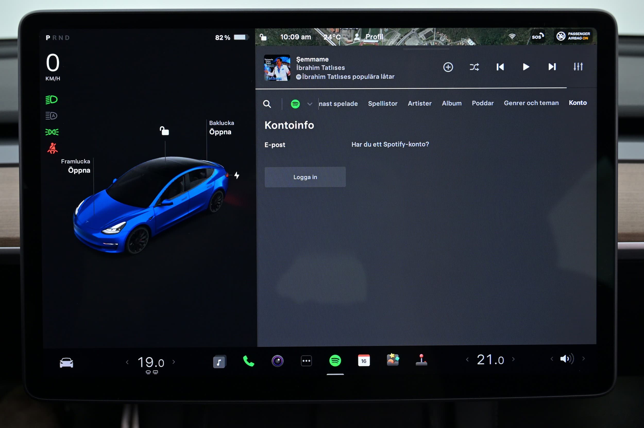The image size is (644, 428).
Task: Tap the playlist name İbrahim Tatlıses populära låtar
Action: tap(348, 77)
